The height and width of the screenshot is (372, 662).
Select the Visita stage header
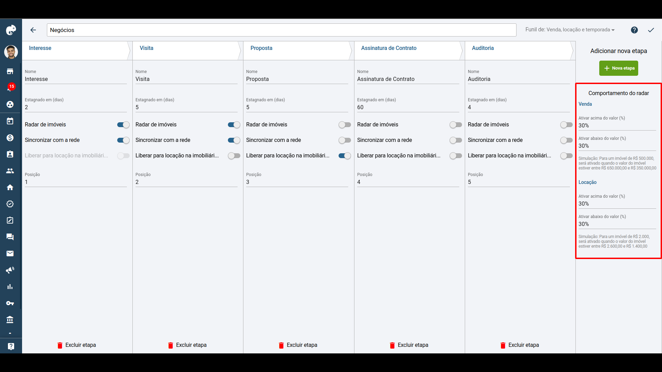point(187,51)
